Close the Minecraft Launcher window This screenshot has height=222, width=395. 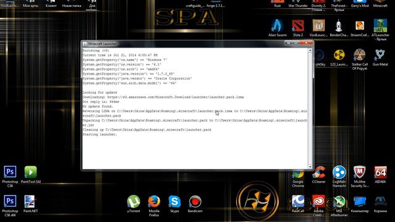point(307,43)
